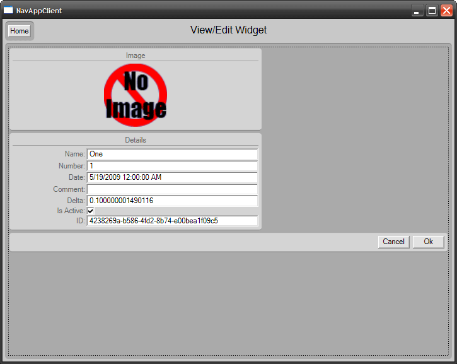Viewport: 457px width, 364px height.
Task: Cancel the widget edit
Action: pos(393,242)
